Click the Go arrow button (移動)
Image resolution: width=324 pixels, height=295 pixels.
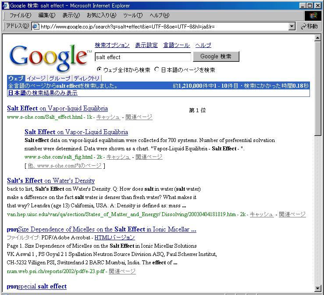[309, 26]
